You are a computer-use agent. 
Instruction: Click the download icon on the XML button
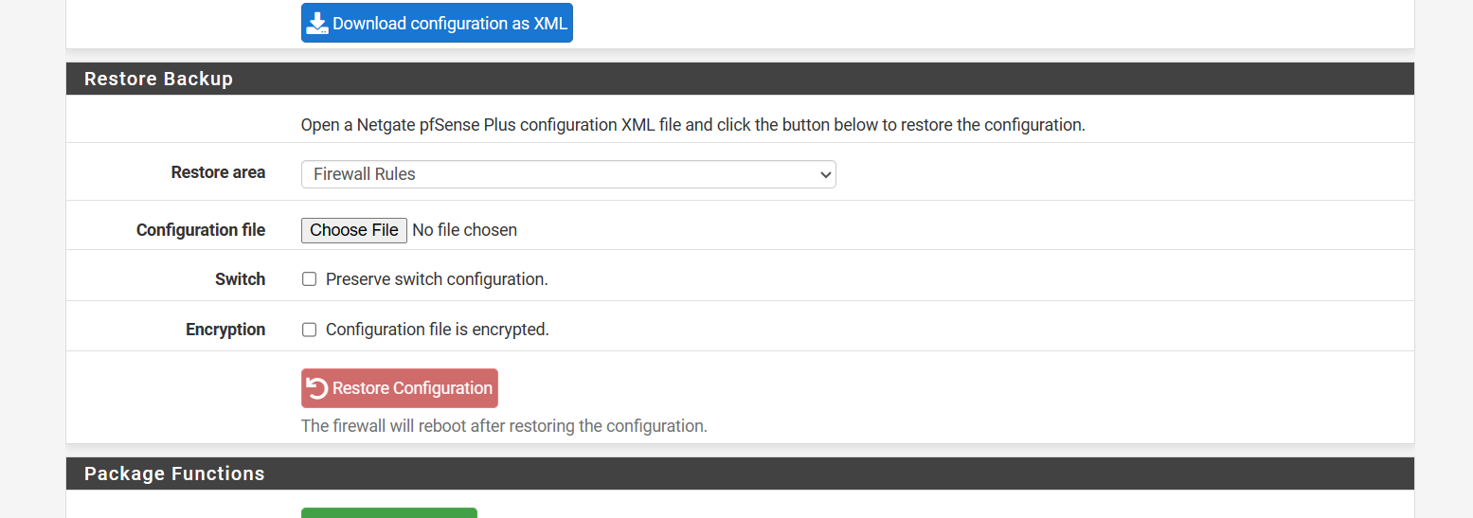coord(318,24)
